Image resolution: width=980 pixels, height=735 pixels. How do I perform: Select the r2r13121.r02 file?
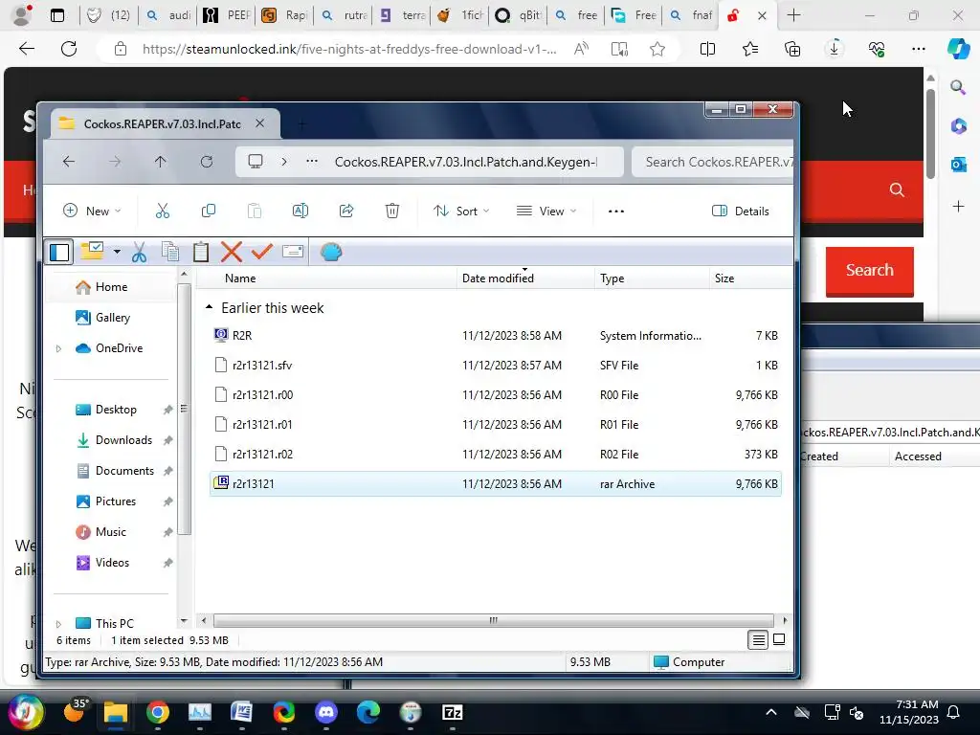click(x=495, y=455)
